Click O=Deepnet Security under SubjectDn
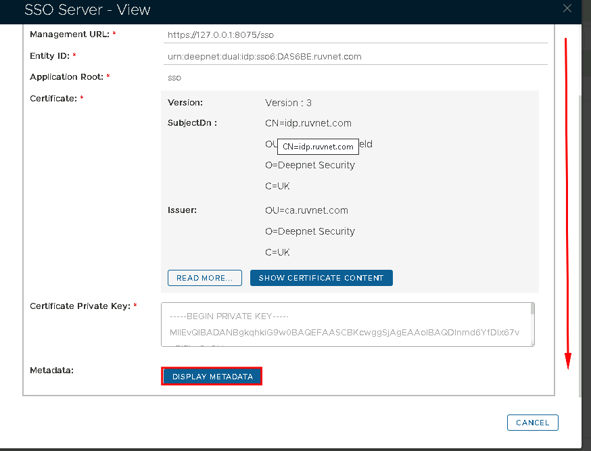The height and width of the screenshot is (451, 591). pos(310,165)
